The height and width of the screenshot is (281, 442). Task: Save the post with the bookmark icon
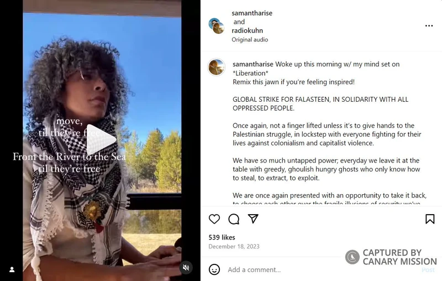[x=430, y=219]
